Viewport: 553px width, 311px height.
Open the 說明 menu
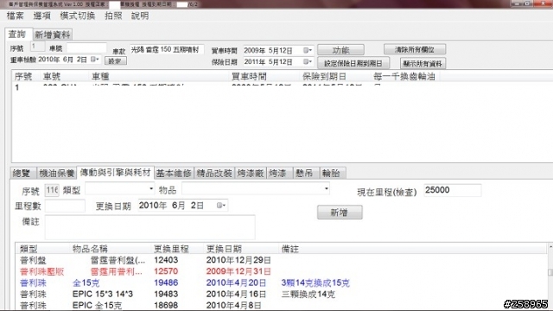coord(140,16)
